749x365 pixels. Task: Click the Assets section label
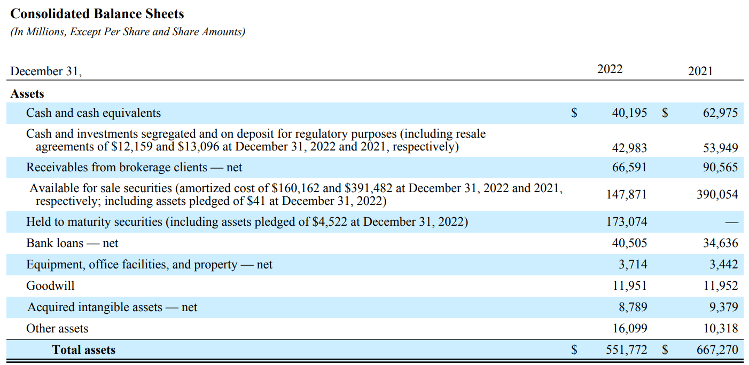27,94
